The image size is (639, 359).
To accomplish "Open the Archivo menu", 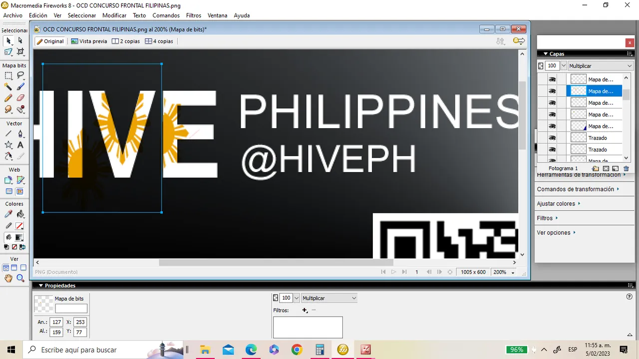I will (x=12, y=15).
